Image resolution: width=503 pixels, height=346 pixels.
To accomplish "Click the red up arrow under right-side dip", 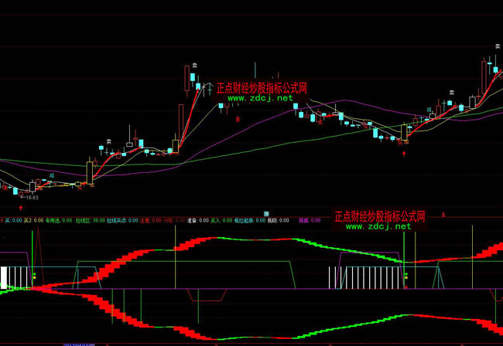I will (x=403, y=154).
